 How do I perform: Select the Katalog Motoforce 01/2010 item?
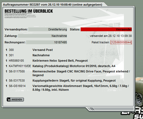click(74, 66)
